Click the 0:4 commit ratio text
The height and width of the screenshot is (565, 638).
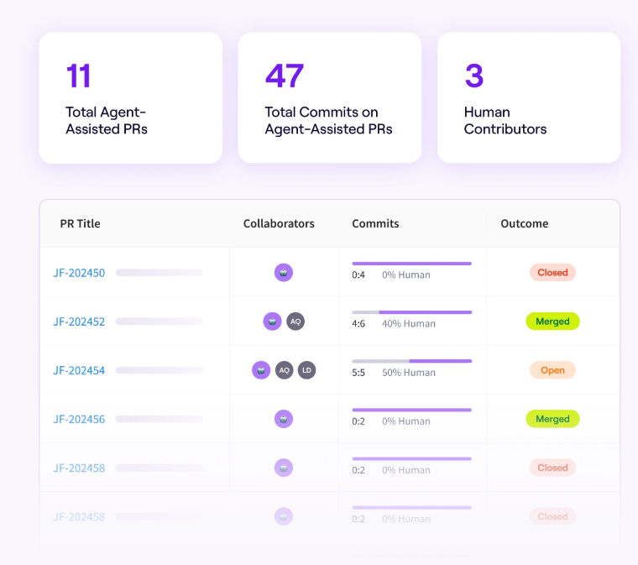[358, 275]
